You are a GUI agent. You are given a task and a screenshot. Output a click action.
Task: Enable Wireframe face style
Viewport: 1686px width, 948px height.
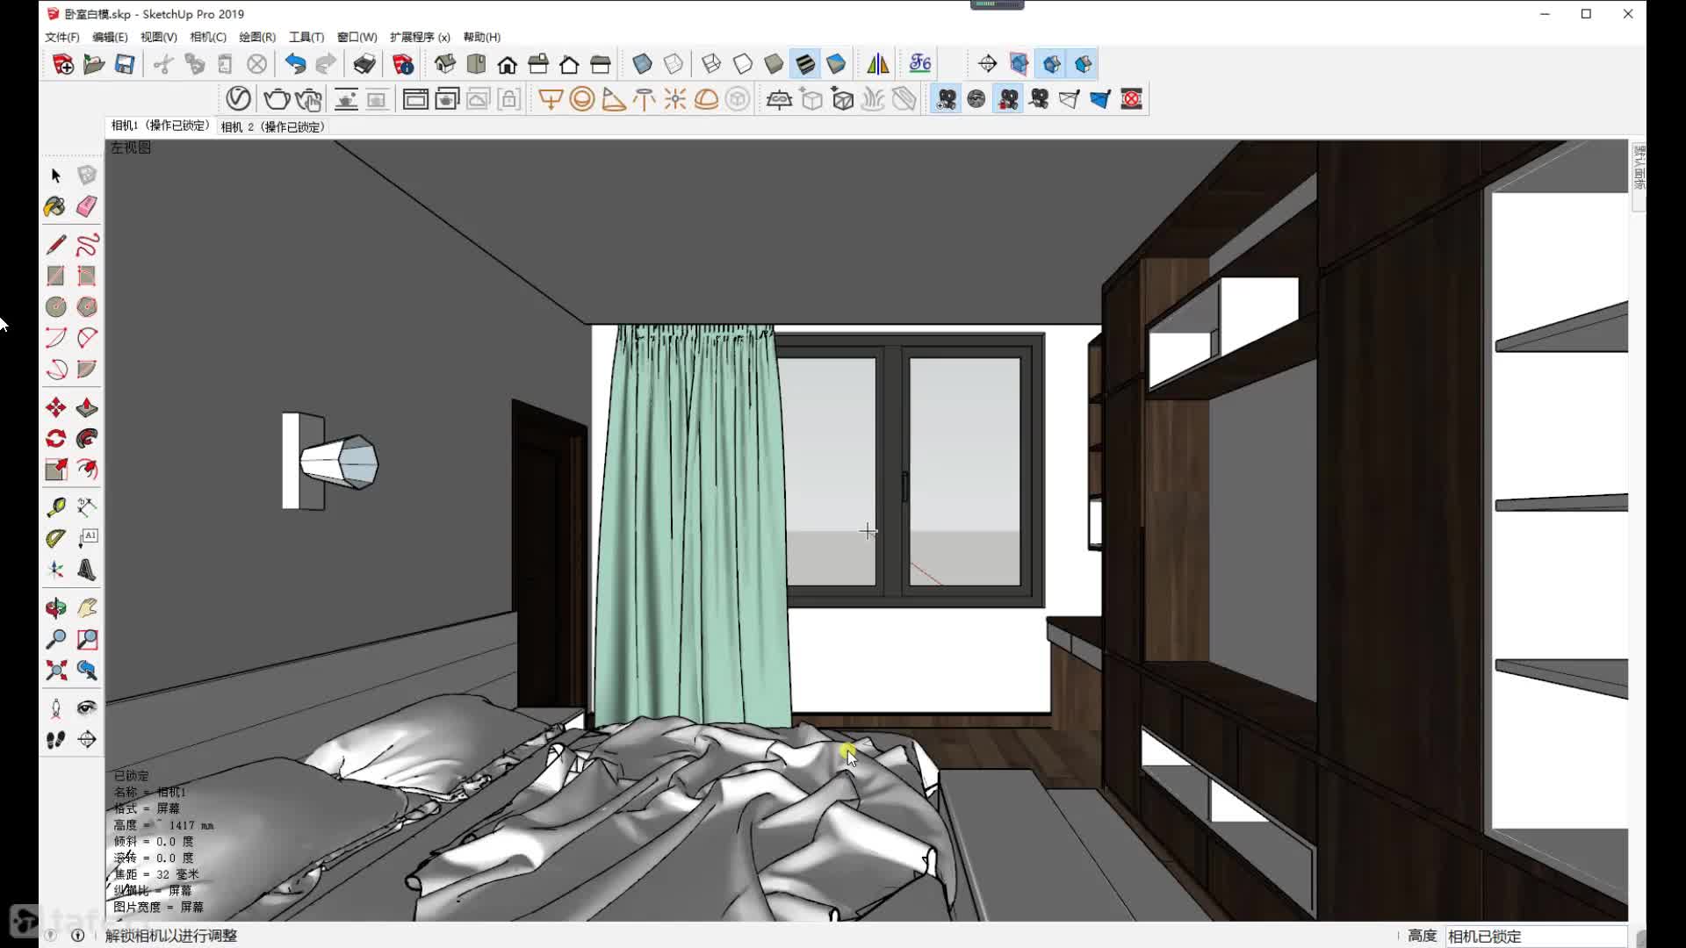click(711, 64)
